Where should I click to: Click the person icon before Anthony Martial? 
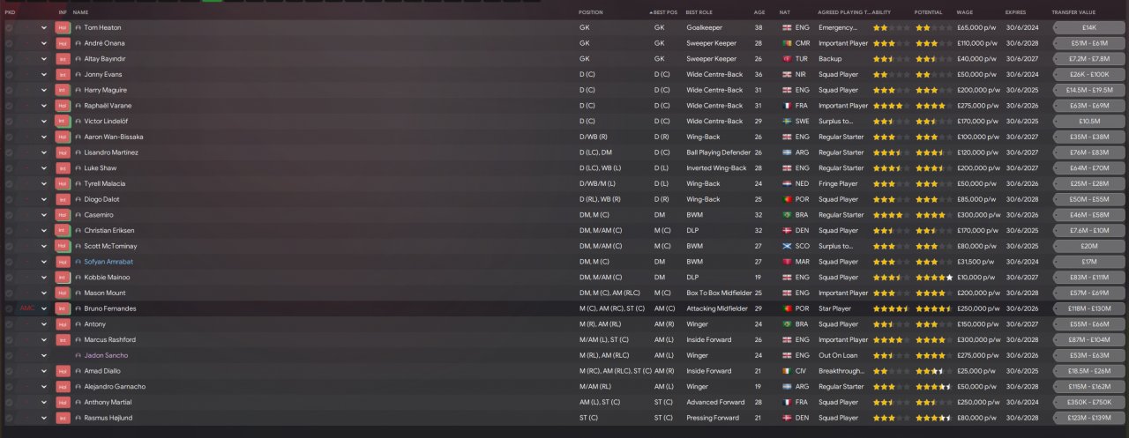click(x=79, y=402)
